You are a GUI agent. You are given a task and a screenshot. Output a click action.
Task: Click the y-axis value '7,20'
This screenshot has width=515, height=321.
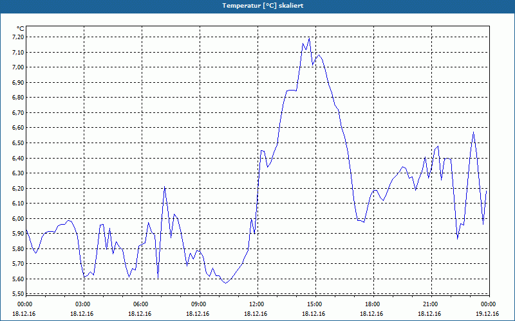click(x=19, y=37)
